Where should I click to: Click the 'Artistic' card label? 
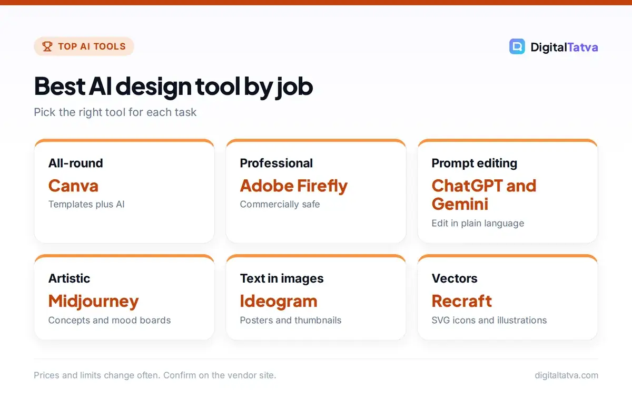pos(69,278)
